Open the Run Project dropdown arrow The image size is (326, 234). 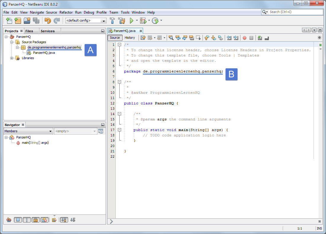point(137,20)
